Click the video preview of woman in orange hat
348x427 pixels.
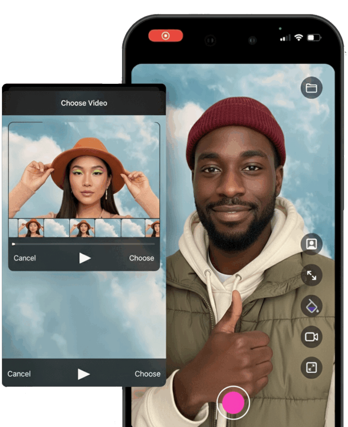click(x=84, y=171)
